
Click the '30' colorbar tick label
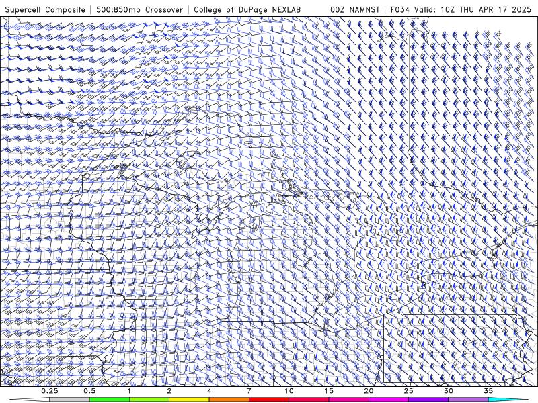pos(449,391)
